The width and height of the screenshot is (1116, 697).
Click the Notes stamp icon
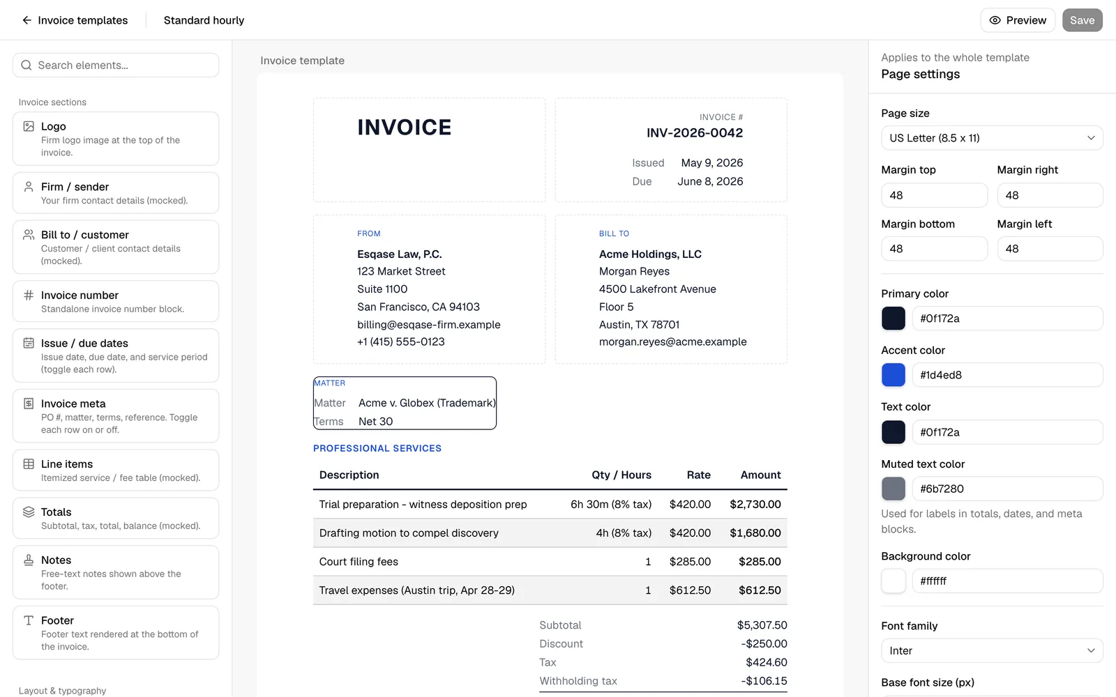click(29, 560)
